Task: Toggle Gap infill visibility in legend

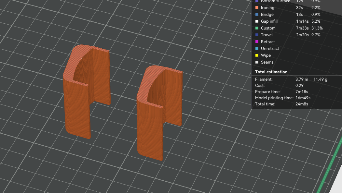Action: (x=269, y=21)
